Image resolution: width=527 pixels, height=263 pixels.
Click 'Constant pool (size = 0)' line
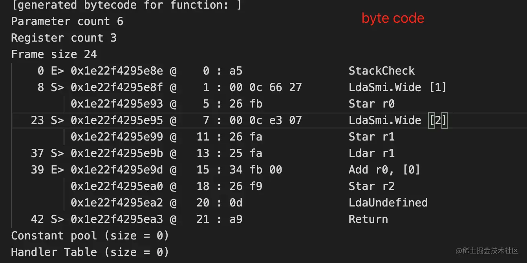point(90,236)
